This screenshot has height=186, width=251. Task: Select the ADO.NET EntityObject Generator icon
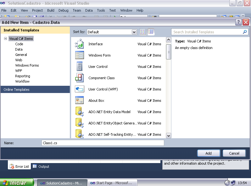[79, 123]
